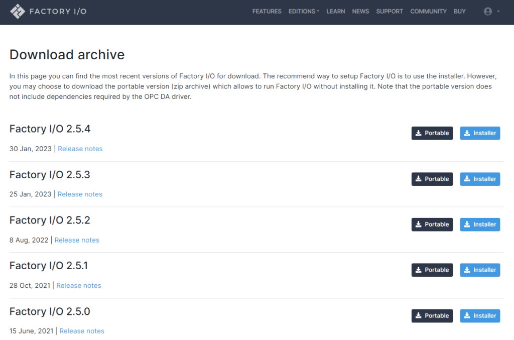Open the Learn section
This screenshot has width=514, height=340.
pyautogui.click(x=336, y=12)
